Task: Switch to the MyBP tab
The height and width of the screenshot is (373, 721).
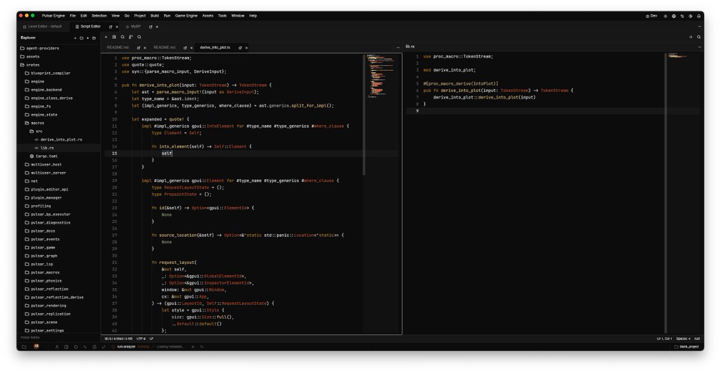Action: point(136,27)
